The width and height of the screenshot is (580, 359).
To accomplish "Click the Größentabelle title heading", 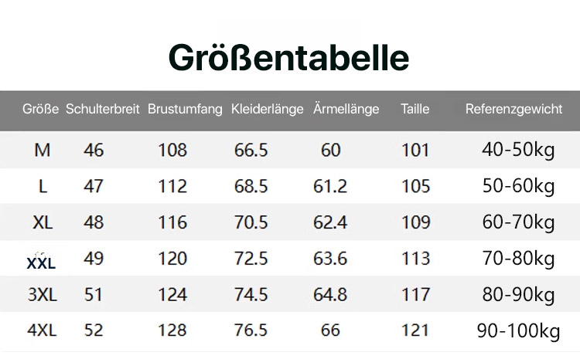I will coord(289,58).
